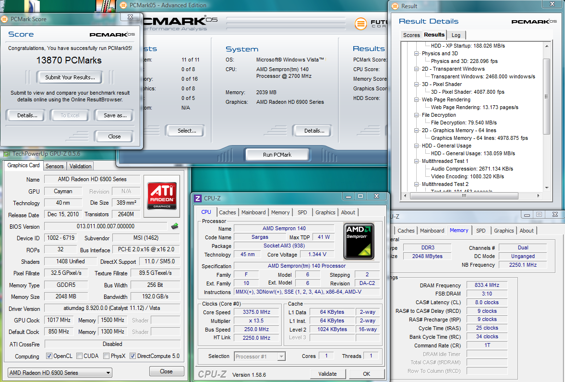Collapse the 2D - Transparent Windows node
Image resolution: width=565 pixels, height=382 pixels.
tap(416, 69)
